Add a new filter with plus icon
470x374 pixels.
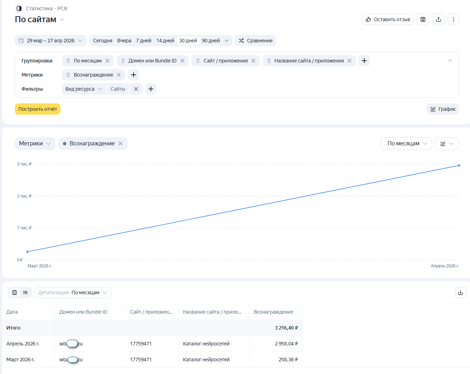(x=151, y=89)
